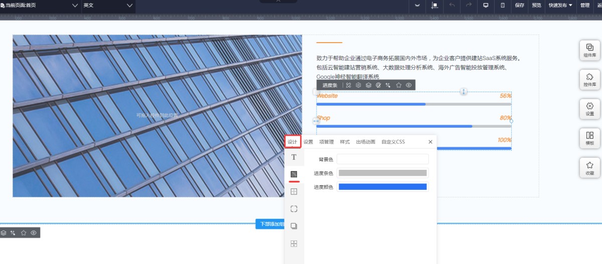Toggle visibility eye in bottom-left toolbar

(x=34, y=233)
